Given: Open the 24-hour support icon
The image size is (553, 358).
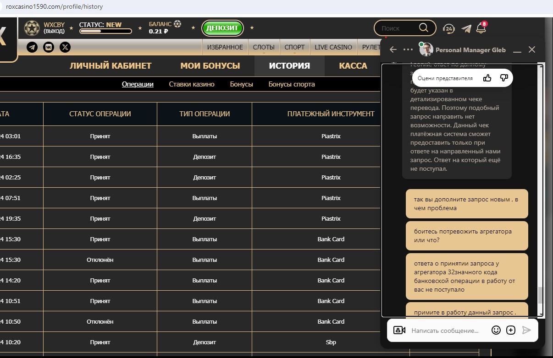Looking at the screenshot, I should click(x=448, y=28).
